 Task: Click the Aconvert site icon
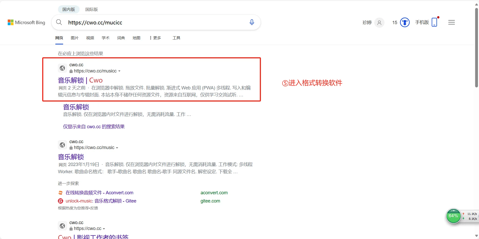pos(61,193)
